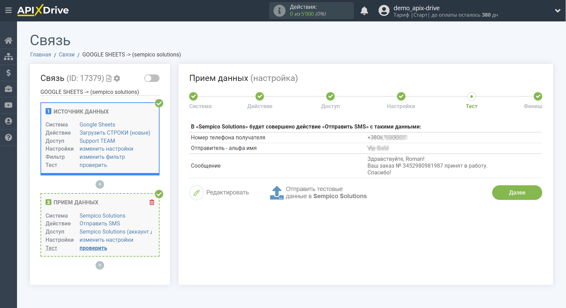Open profile icon in sidebar
Screen dimensions: 566x308
click(x=9, y=121)
